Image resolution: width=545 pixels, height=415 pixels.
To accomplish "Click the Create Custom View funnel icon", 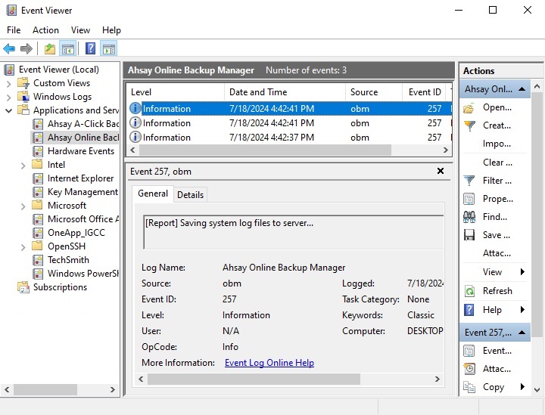I will 469,125.
